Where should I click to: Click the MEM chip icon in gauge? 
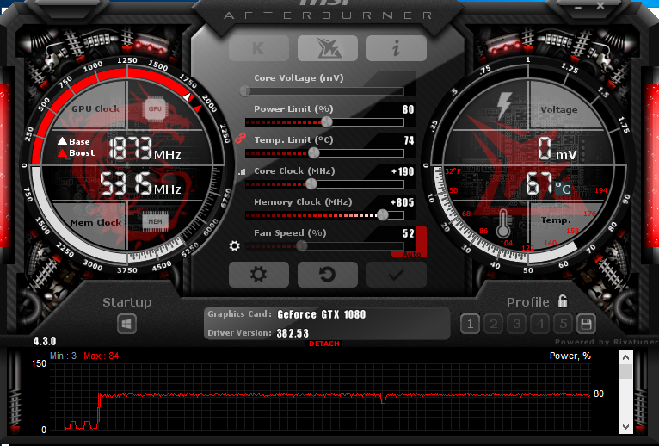point(155,222)
